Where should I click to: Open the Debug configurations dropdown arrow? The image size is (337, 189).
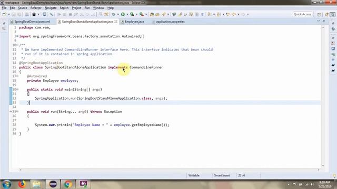[x=118, y=14]
